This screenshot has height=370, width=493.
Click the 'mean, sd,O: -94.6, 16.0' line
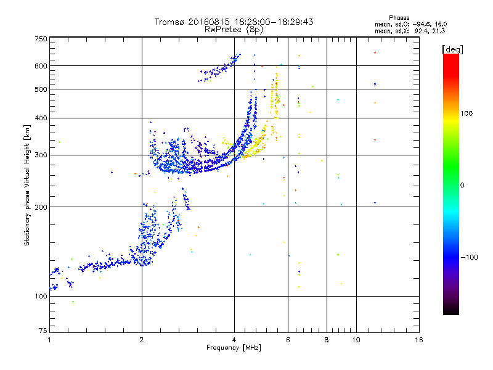pos(410,24)
